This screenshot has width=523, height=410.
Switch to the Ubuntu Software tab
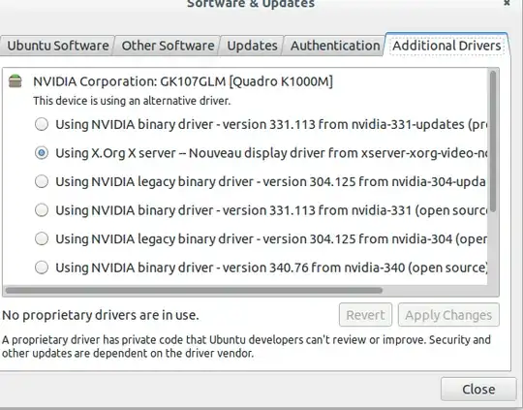(57, 46)
